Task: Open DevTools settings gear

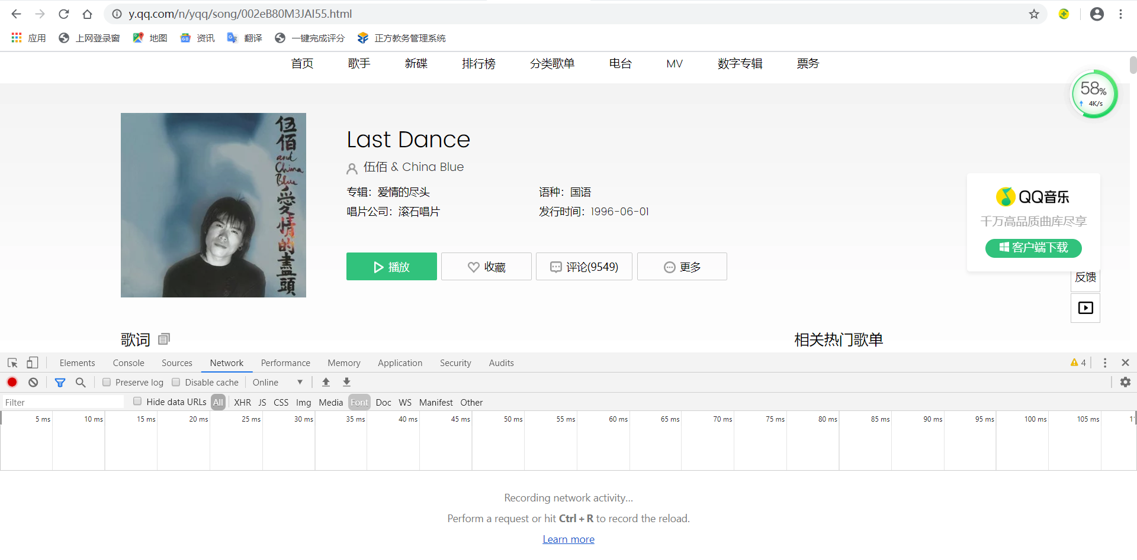Action: (1126, 382)
